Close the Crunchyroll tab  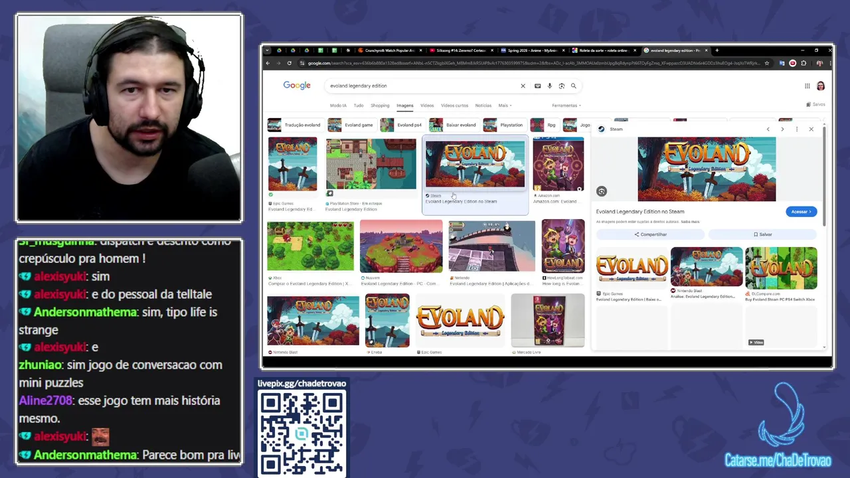pos(421,50)
